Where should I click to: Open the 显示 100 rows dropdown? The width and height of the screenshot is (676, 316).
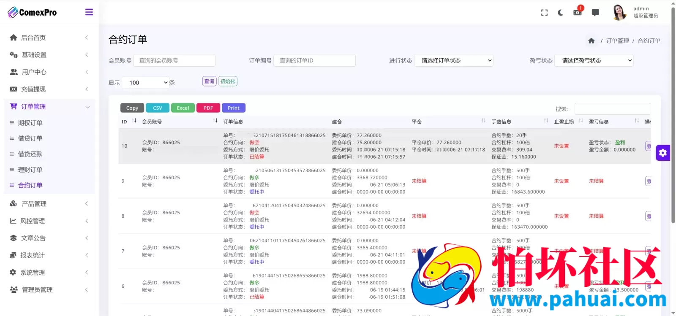click(x=146, y=82)
